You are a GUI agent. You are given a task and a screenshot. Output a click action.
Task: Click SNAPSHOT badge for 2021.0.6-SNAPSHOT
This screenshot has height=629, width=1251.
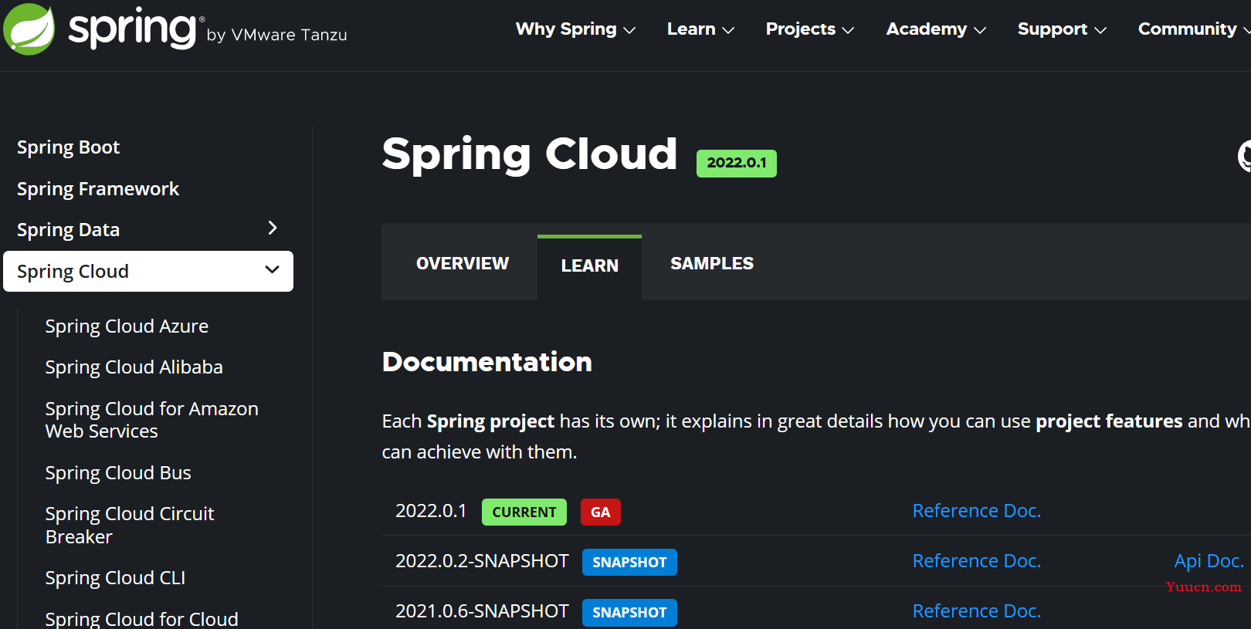[629, 613]
